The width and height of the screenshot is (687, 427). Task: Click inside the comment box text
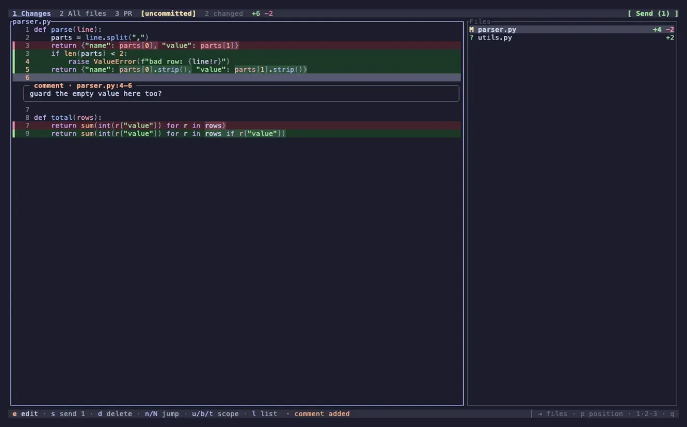(96, 94)
